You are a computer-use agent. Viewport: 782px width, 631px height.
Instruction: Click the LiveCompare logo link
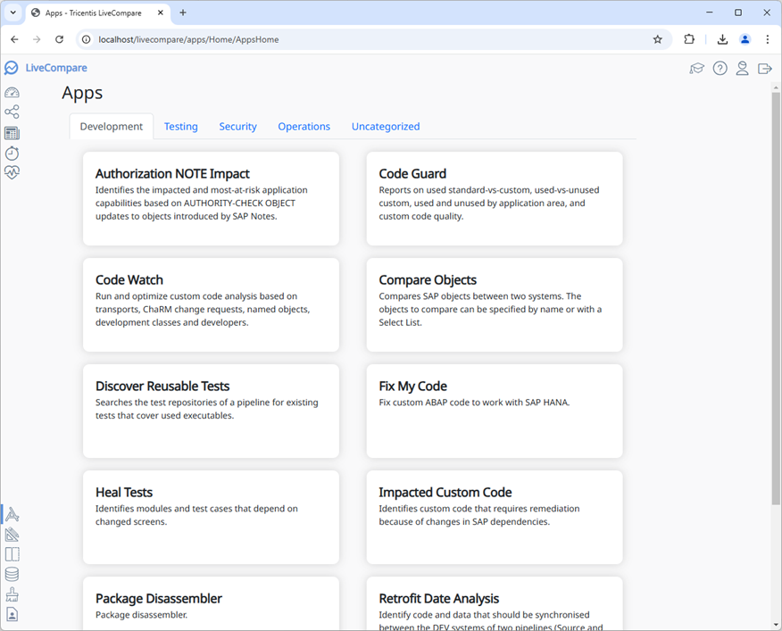pos(46,68)
